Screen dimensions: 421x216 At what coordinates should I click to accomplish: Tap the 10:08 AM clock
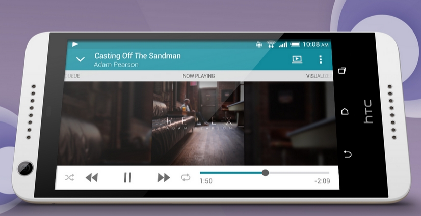pyautogui.click(x=315, y=44)
